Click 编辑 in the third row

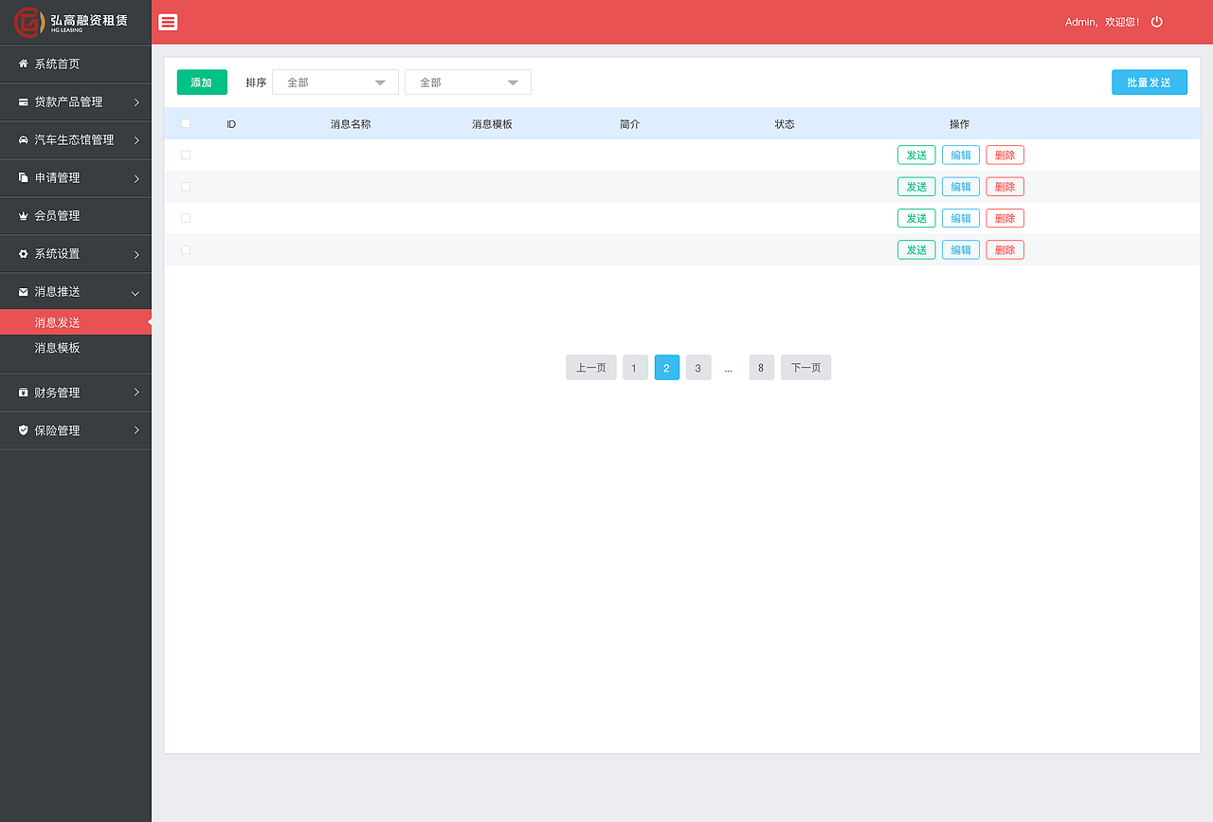point(961,218)
